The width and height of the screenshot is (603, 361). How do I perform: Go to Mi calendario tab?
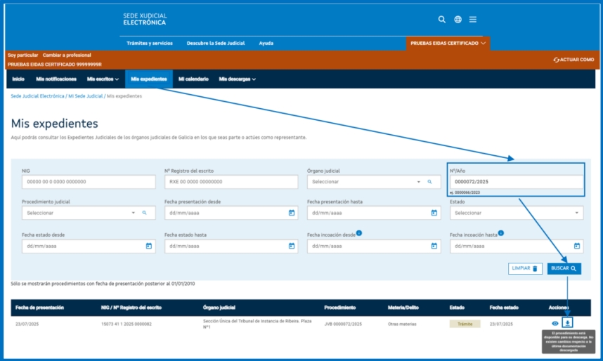(193, 79)
